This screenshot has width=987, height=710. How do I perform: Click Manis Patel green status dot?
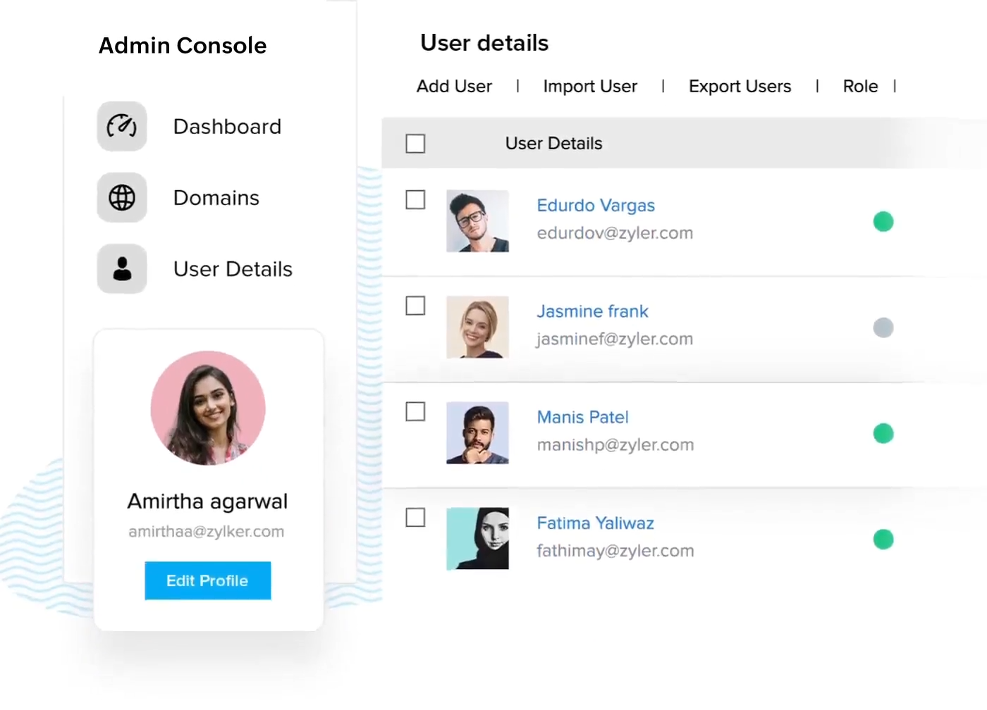tap(883, 433)
